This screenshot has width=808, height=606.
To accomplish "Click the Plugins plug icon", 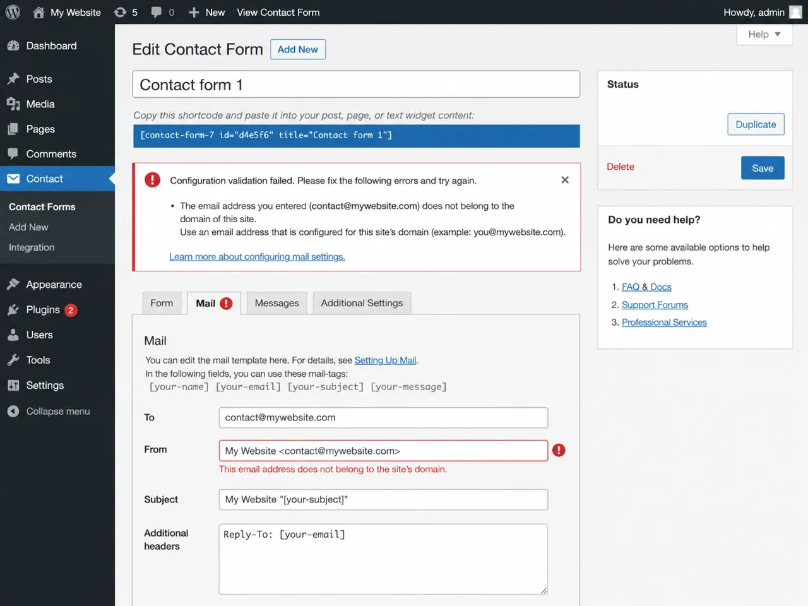I will click(x=13, y=309).
